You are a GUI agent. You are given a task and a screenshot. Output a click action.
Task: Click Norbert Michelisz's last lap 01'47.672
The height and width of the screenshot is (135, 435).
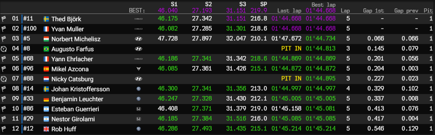pyautogui.click(x=286, y=39)
